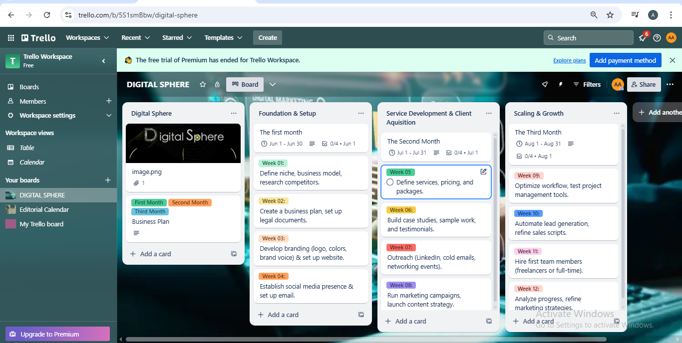
Task: Reload the page in the browser
Action: 47,15
